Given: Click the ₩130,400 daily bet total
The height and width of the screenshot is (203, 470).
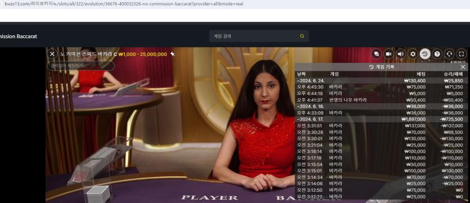Looking at the screenshot, I should (x=414, y=81).
